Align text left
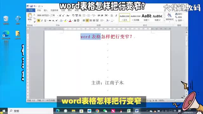 tap(84, 20)
